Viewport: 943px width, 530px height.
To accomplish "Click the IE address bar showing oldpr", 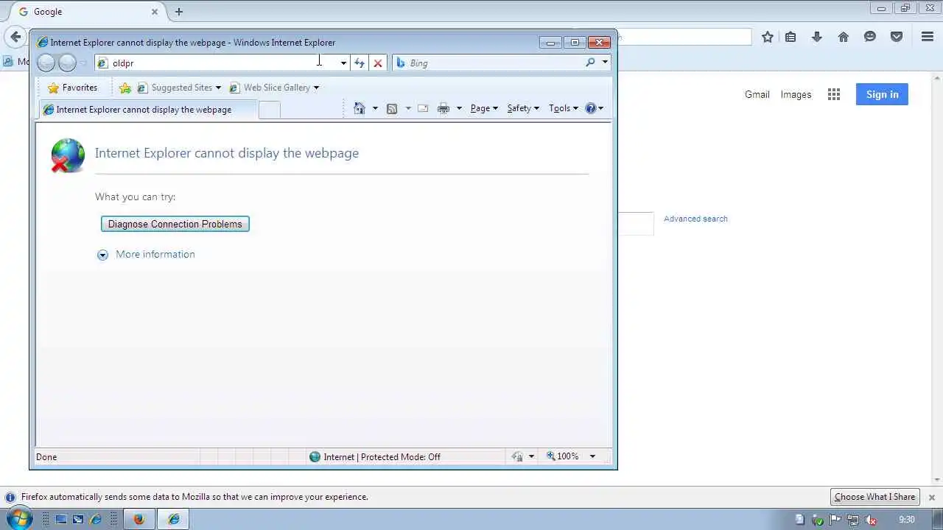I will pos(221,63).
